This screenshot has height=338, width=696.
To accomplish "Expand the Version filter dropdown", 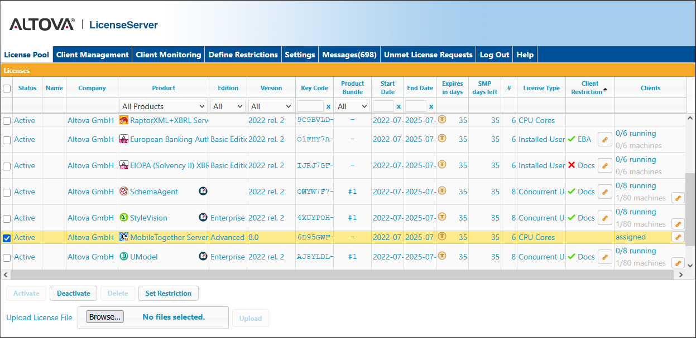I will tap(271, 106).
